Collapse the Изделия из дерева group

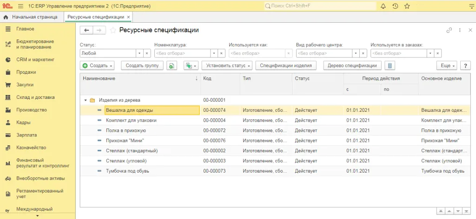point(85,100)
